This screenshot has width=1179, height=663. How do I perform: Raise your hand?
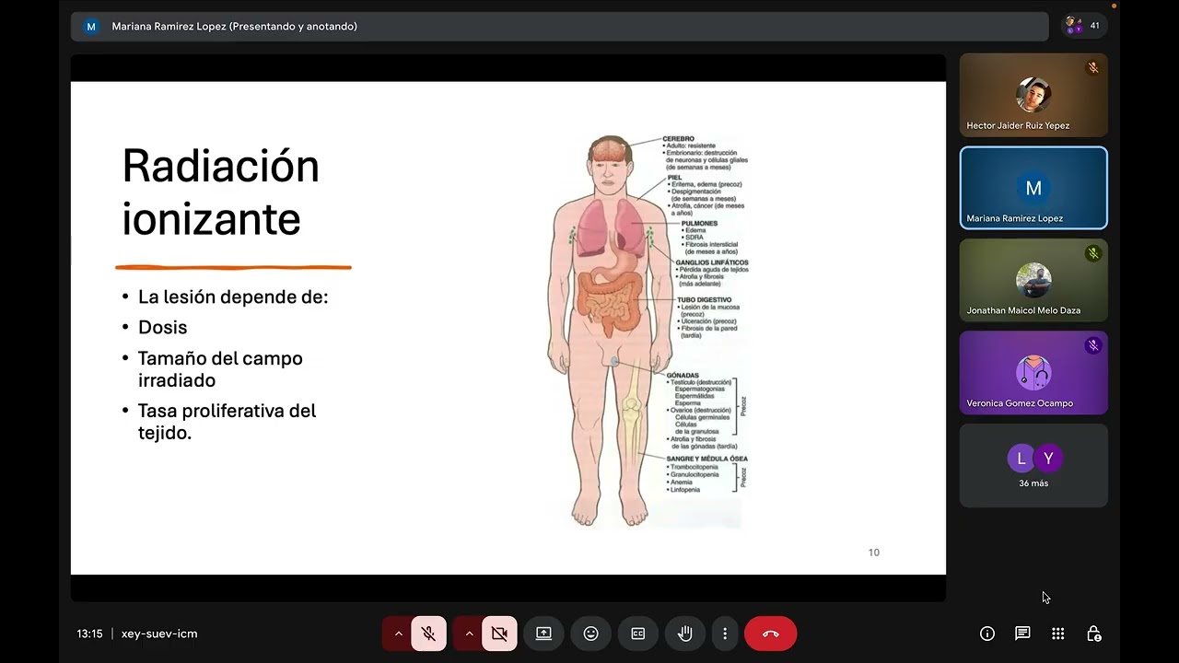pos(685,634)
